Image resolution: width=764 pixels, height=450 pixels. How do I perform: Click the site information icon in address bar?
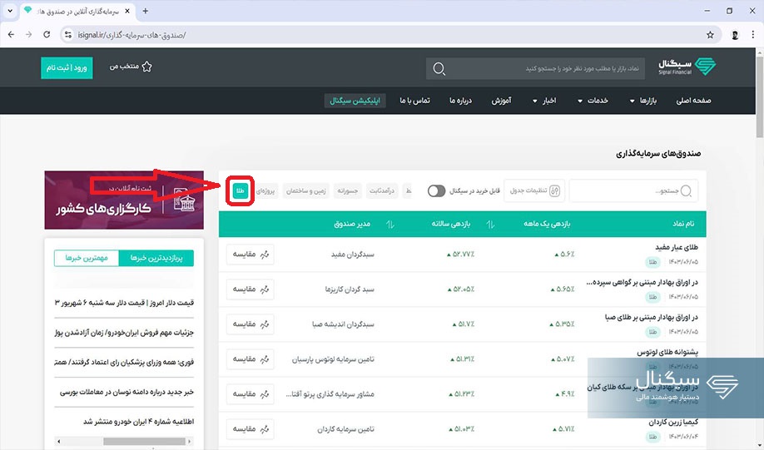68,35
